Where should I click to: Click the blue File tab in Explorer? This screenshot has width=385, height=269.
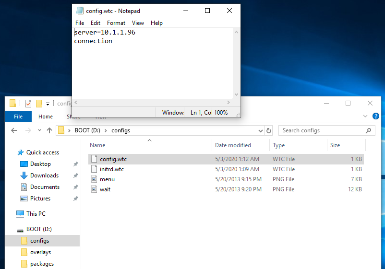point(18,117)
